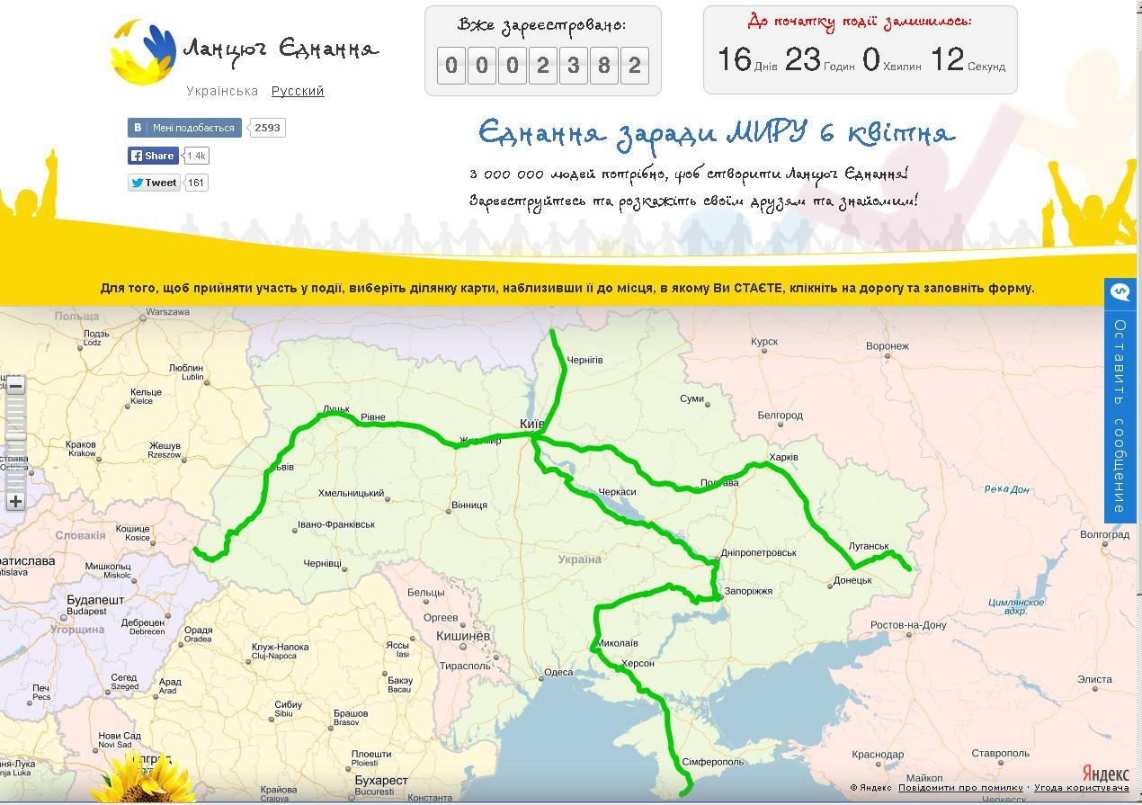
Task: Zoom out the map with minus button
Action: (15, 387)
